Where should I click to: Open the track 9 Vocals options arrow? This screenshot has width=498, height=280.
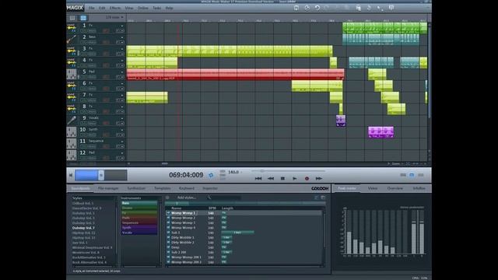[x=122, y=118]
